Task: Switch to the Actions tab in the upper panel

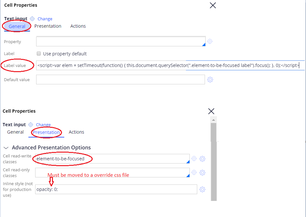Action: [78, 26]
